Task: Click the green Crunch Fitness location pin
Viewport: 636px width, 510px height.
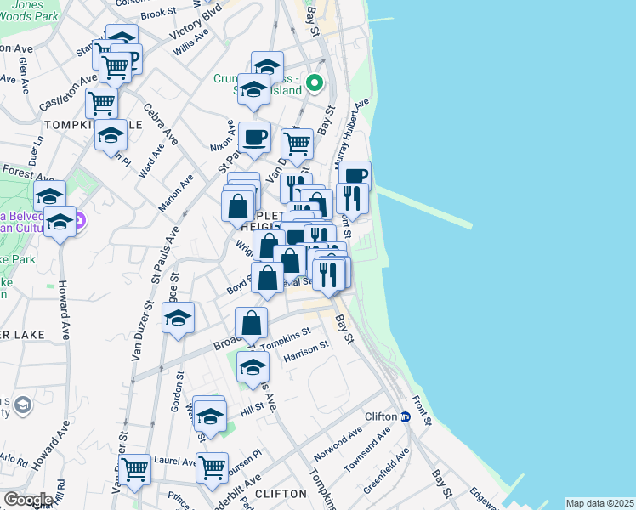Action: (x=315, y=83)
